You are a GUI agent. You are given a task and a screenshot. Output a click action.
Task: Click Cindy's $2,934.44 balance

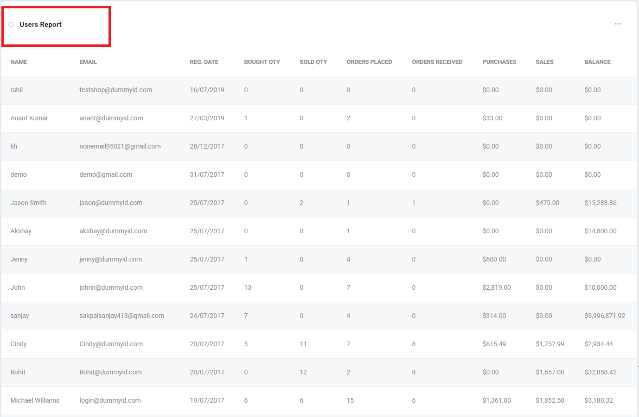pyautogui.click(x=599, y=344)
